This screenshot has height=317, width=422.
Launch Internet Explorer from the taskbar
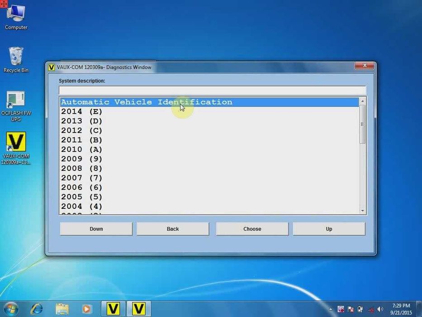[37, 309]
